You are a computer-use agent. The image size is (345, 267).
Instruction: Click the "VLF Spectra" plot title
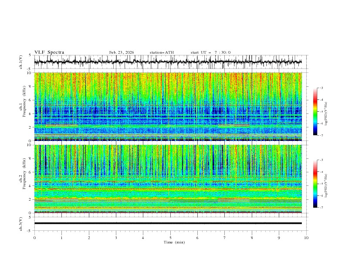click(49, 52)
